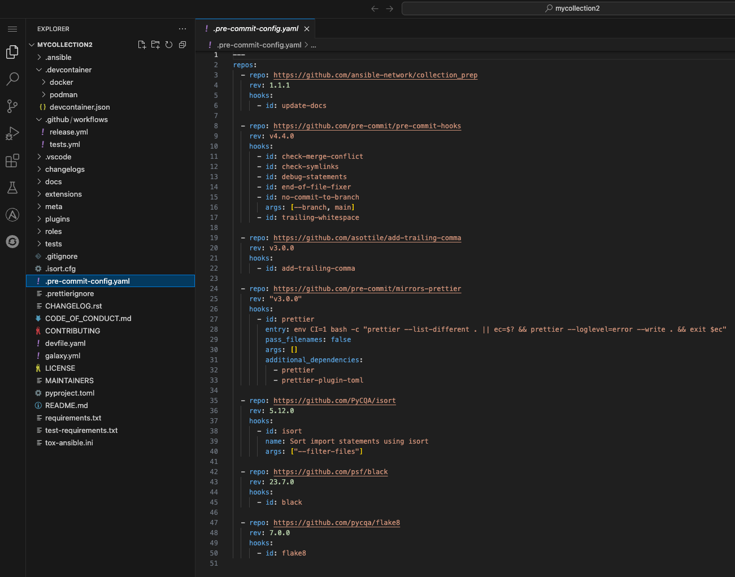Open the Extensions view
This screenshot has width=735, height=577.
(12, 160)
